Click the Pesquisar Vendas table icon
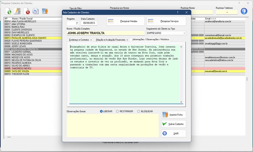 (111, 21)
